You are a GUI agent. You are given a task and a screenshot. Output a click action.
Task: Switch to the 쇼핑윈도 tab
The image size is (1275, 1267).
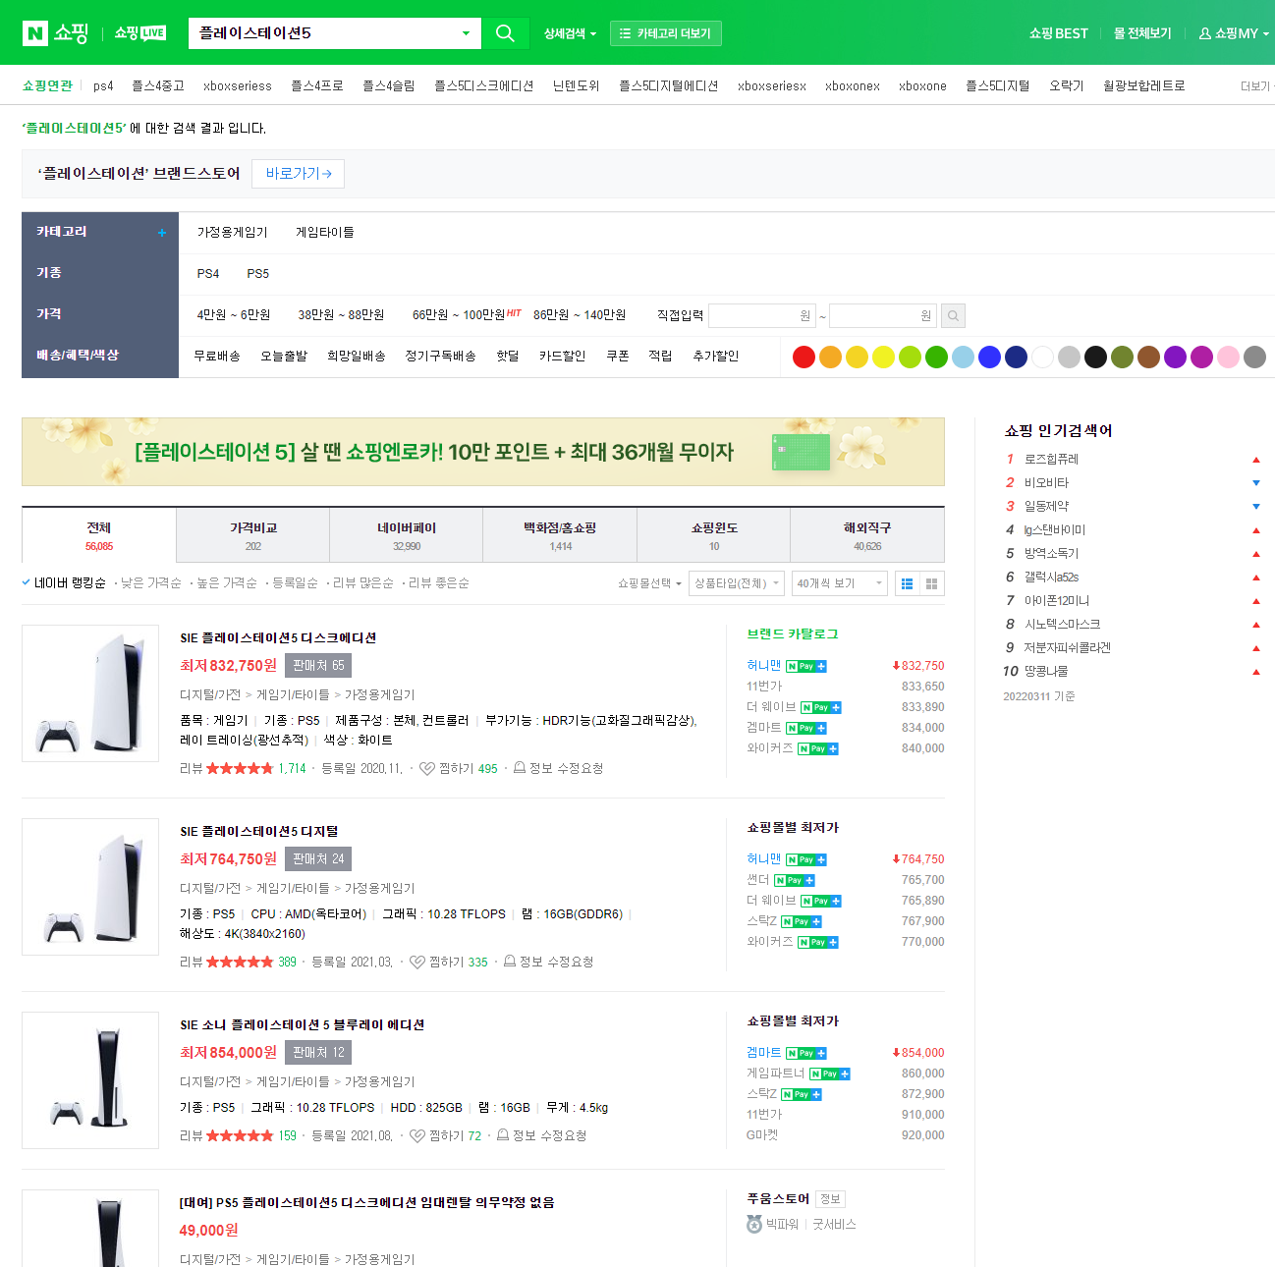[714, 535]
